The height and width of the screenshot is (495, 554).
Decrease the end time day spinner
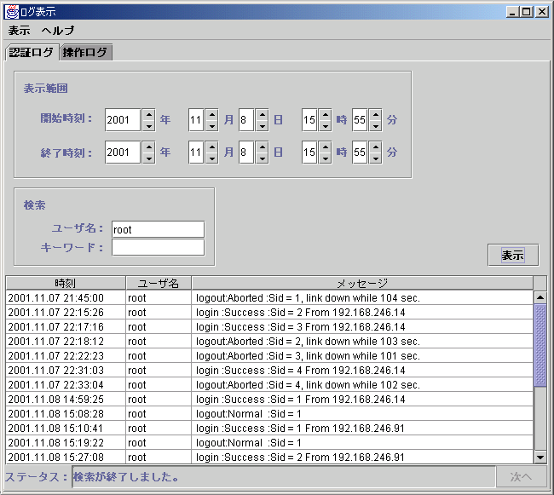263,158
